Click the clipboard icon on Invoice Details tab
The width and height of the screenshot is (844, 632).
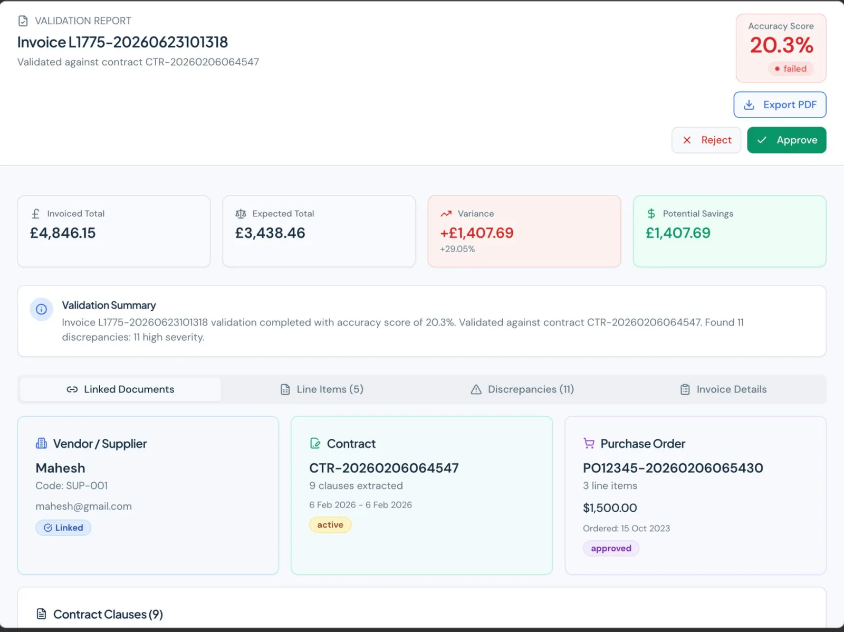pyautogui.click(x=685, y=389)
